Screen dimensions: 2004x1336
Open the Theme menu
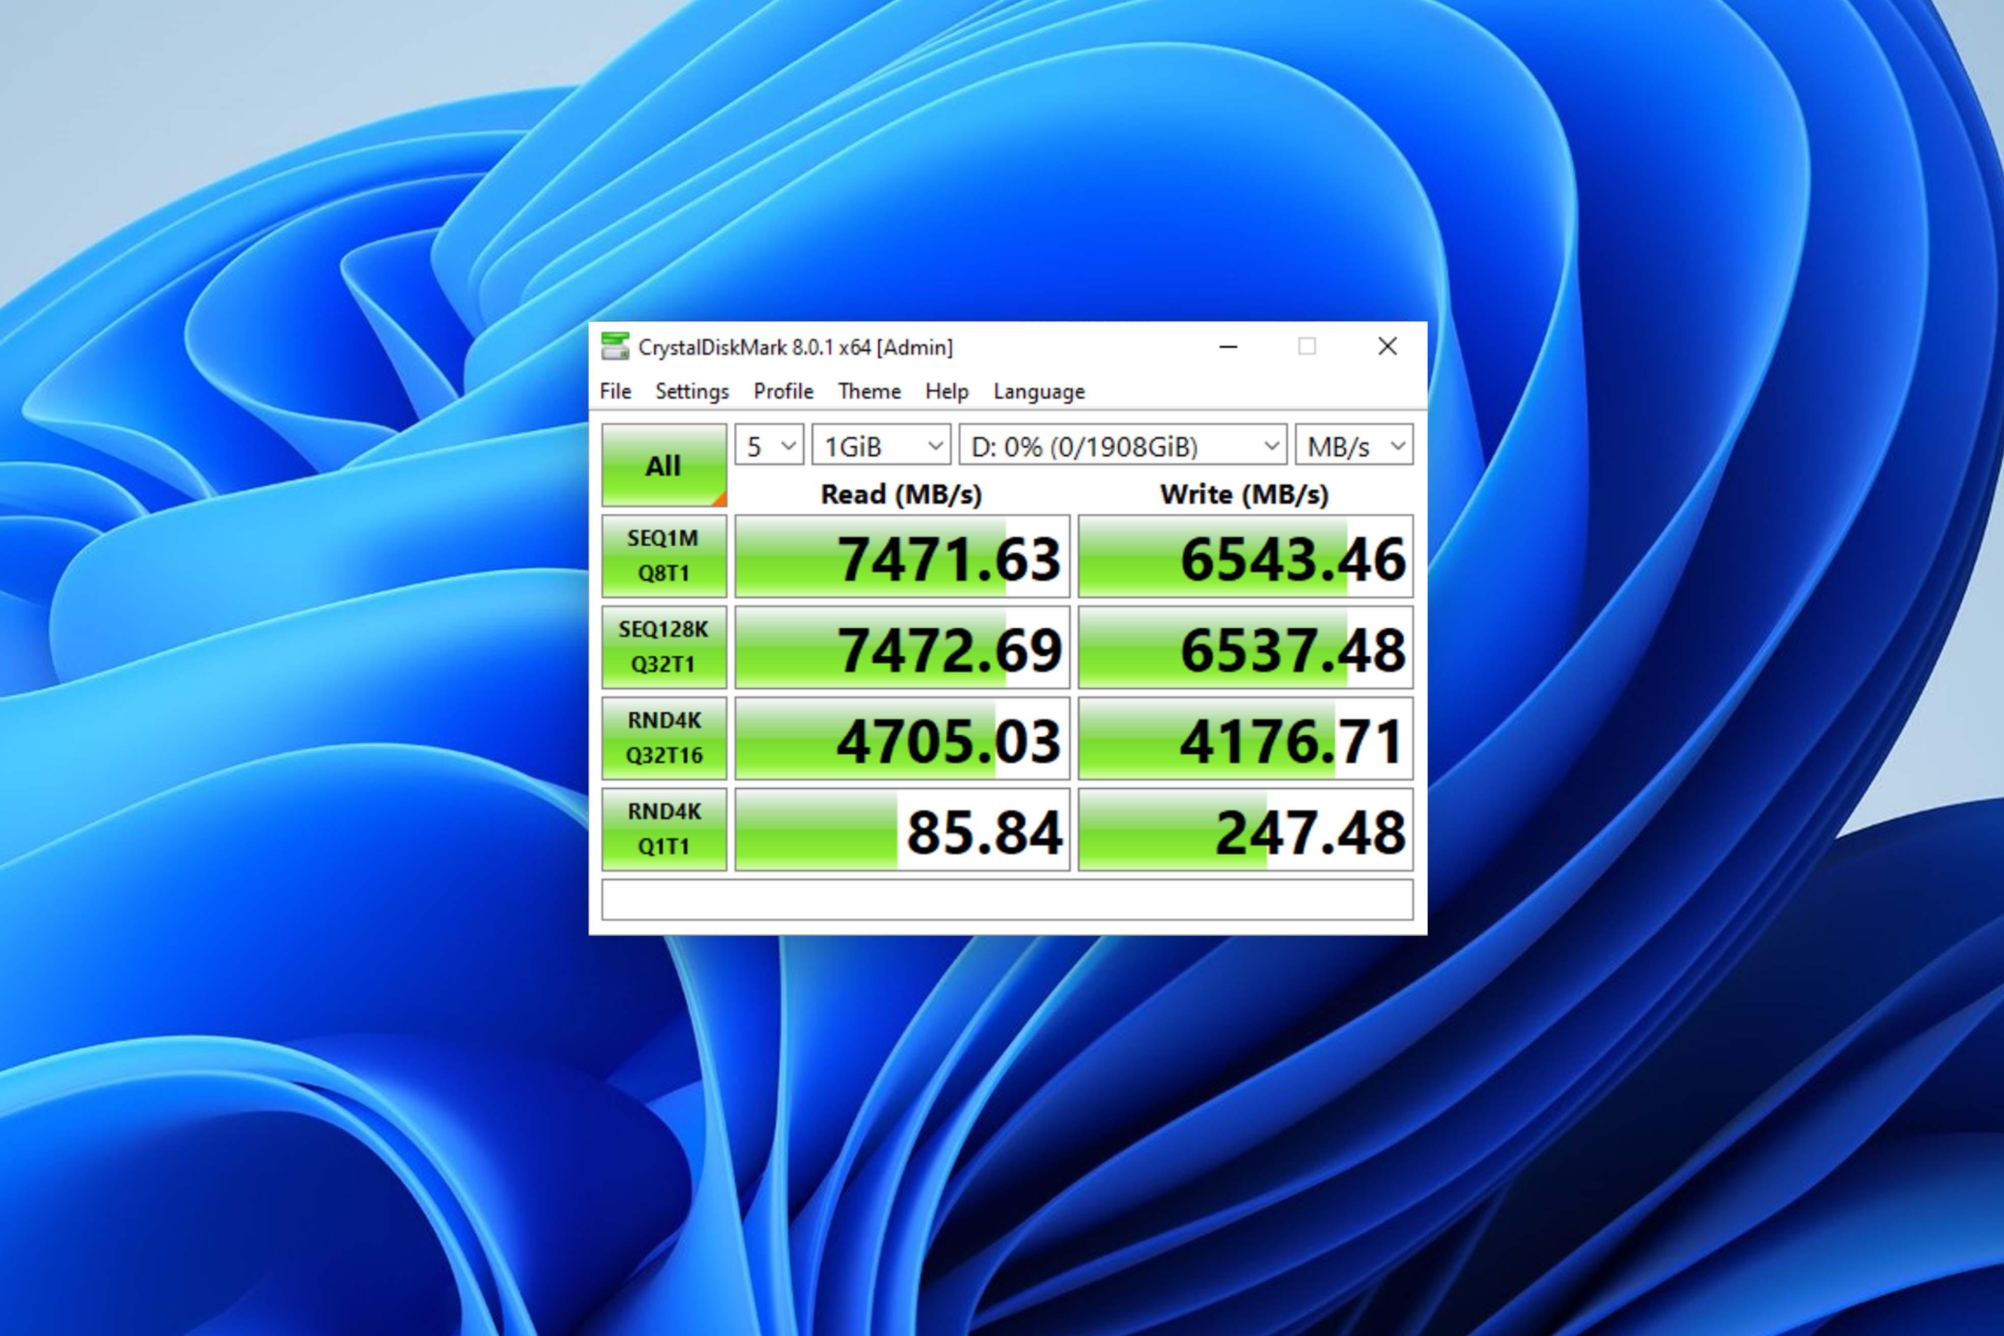869,391
